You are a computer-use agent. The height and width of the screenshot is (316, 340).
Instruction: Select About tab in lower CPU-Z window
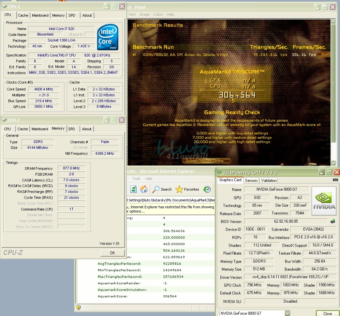(87, 129)
